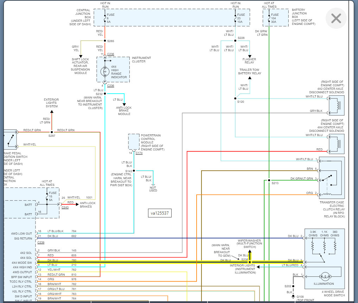Click circuit number 763 on ORG/WHT row

(74, 294)
